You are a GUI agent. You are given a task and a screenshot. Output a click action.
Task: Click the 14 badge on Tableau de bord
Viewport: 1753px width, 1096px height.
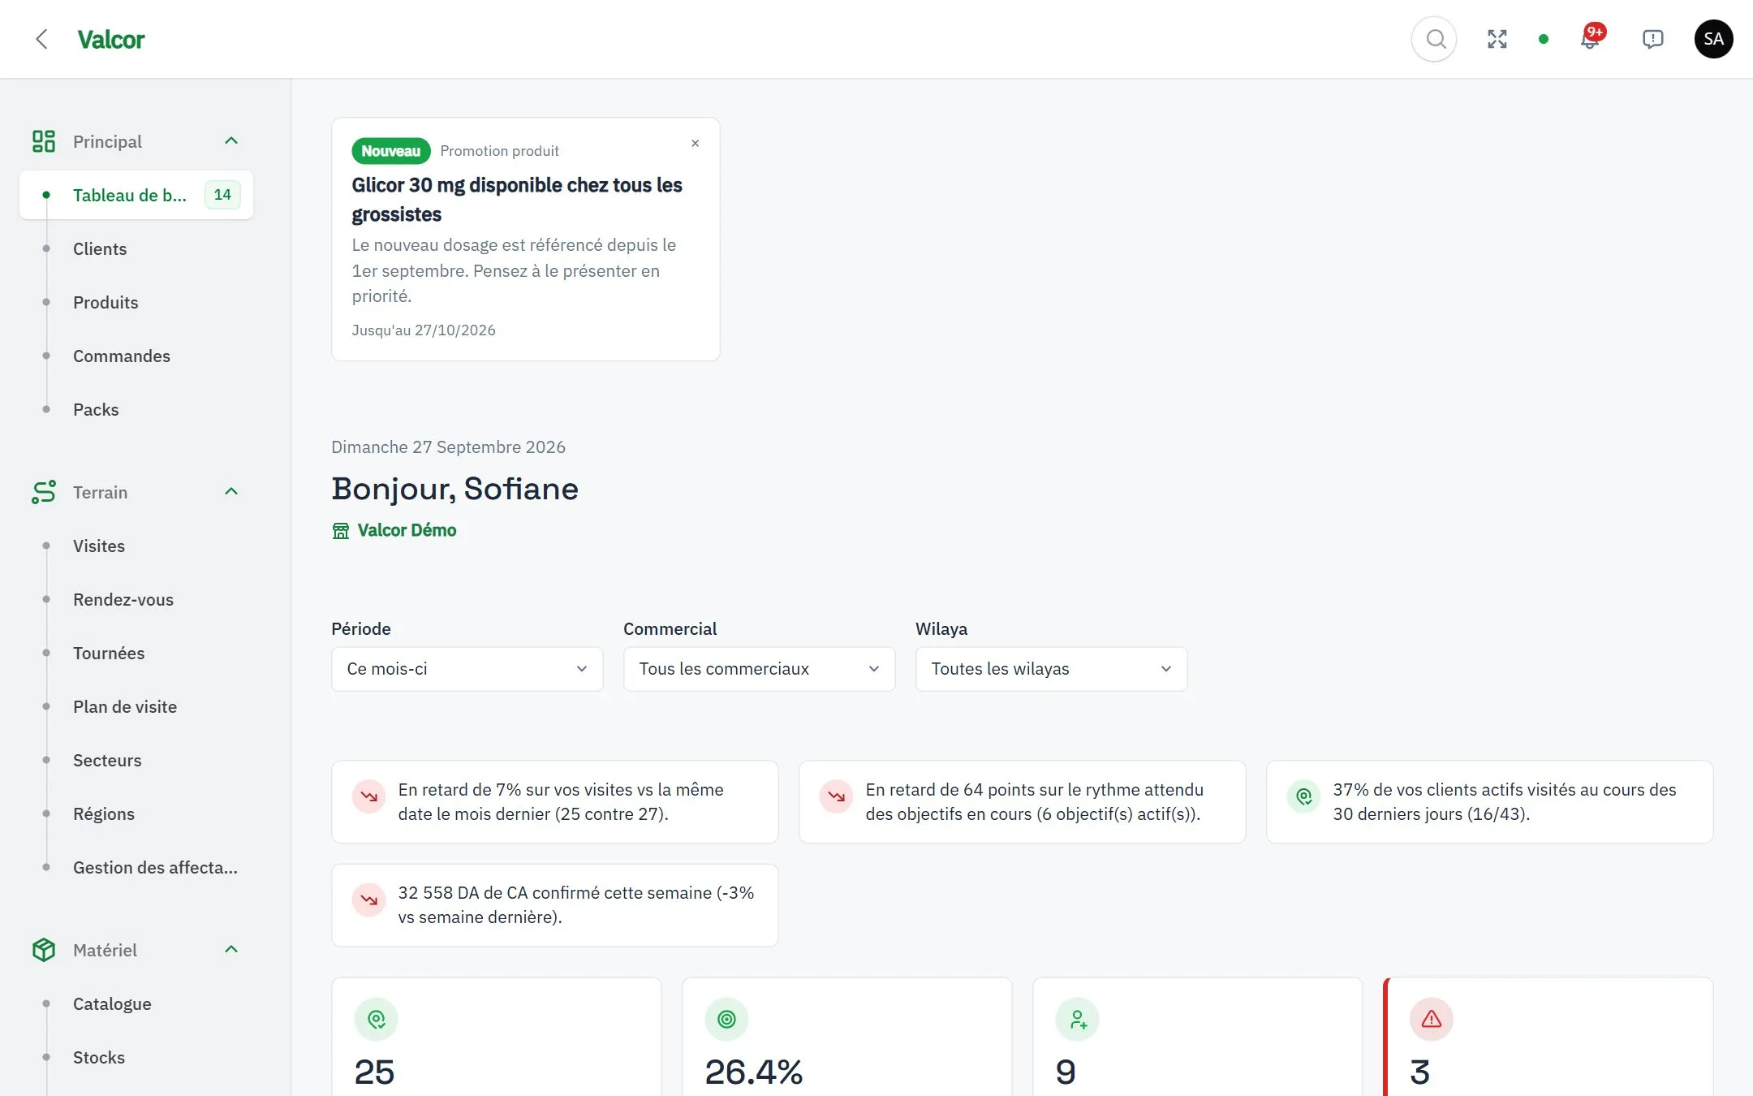[x=222, y=195]
